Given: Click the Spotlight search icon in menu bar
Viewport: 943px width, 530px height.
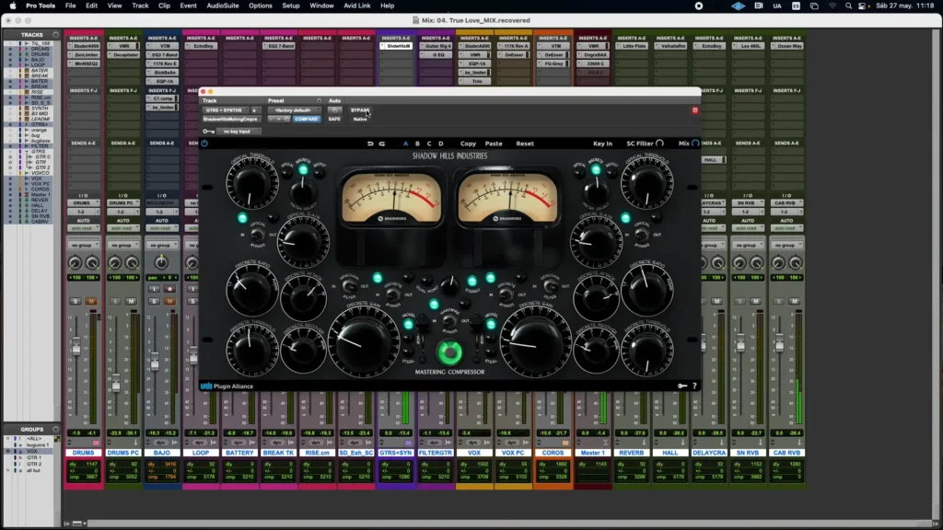Looking at the screenshot, I should click(x=848, y=6).
